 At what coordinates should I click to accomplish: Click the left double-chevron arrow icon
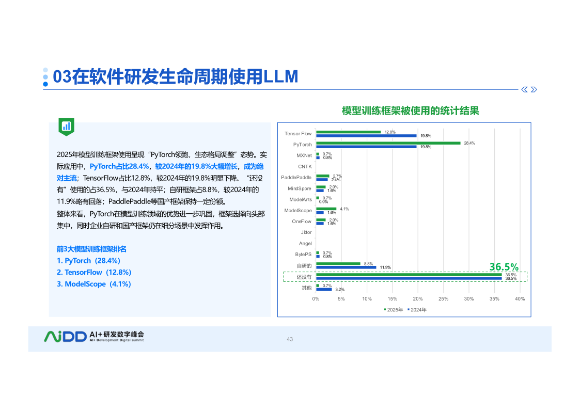[524, 89]
